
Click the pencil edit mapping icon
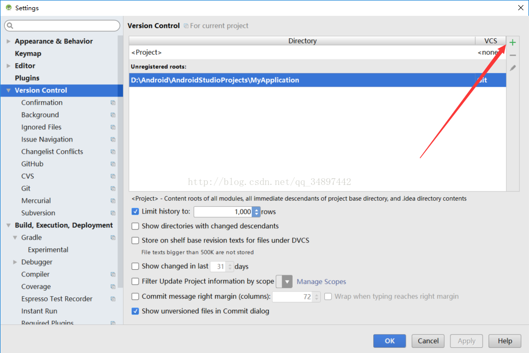513,68
